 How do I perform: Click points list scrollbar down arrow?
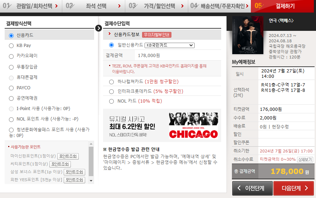[x=91, y=181]
